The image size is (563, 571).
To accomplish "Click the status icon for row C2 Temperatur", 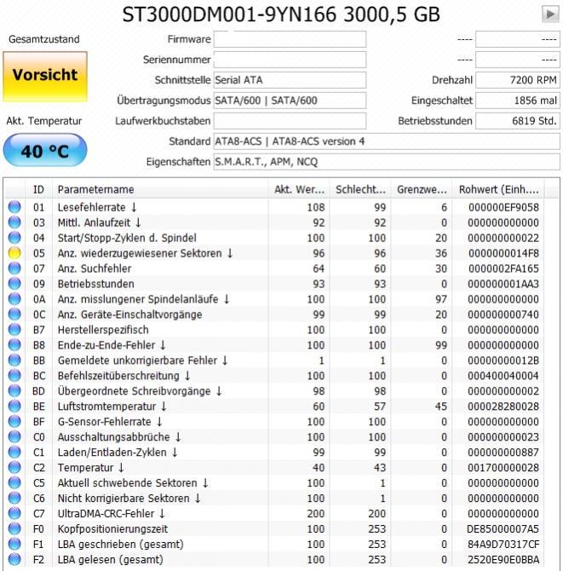I will coord(14,467).
